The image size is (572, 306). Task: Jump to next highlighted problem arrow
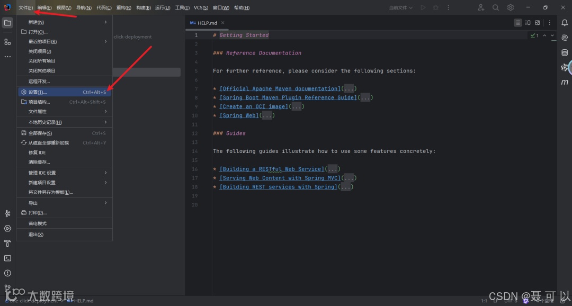[x=552, y=35]
